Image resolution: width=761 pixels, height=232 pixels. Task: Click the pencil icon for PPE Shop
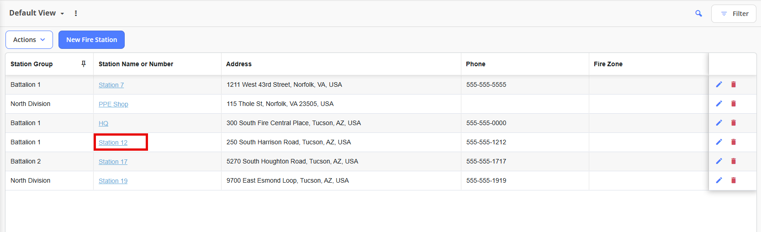click(719, 104)
